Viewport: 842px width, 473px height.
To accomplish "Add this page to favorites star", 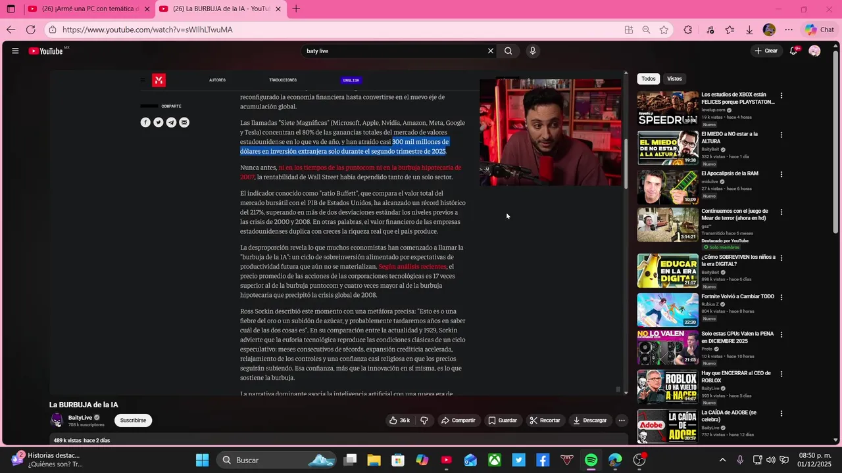I will (x=664, y=30).
